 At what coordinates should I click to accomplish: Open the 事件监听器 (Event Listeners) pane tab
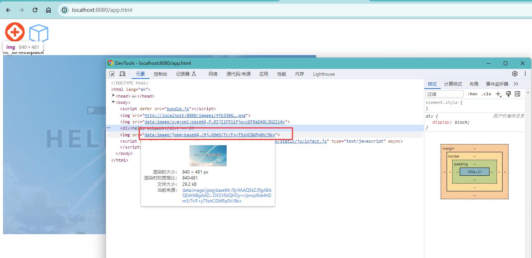(x=497, y=84)
